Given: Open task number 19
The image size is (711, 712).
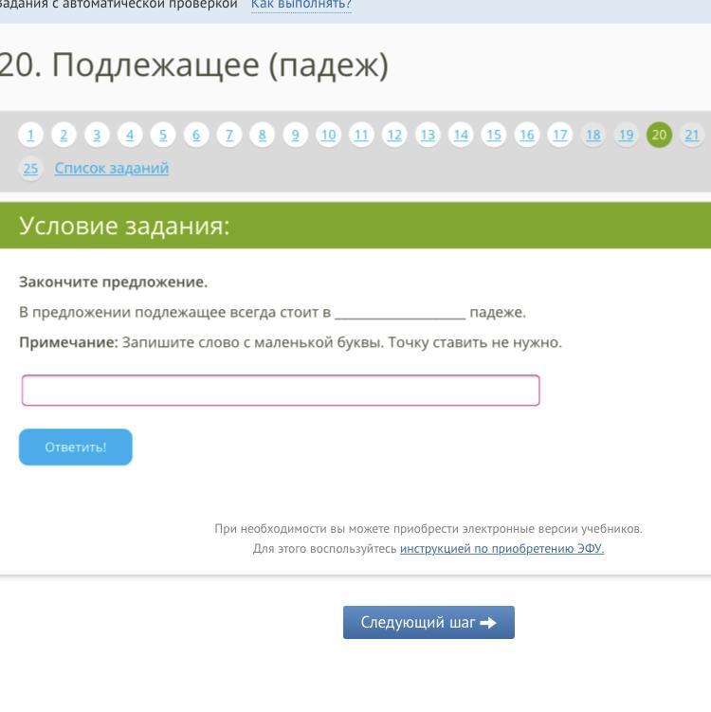Looking at the screenshot, I should tap(626, 135).
